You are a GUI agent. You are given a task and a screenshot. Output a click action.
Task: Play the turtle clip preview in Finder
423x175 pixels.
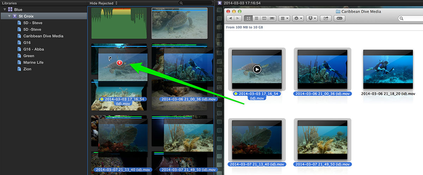(257, 69)
